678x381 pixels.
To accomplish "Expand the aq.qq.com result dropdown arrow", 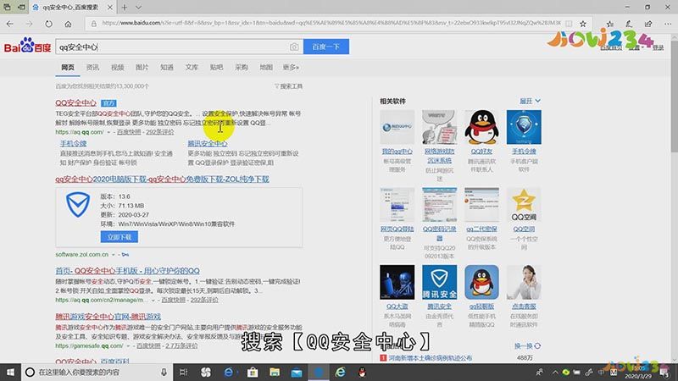I will click(x=108, y=132).
